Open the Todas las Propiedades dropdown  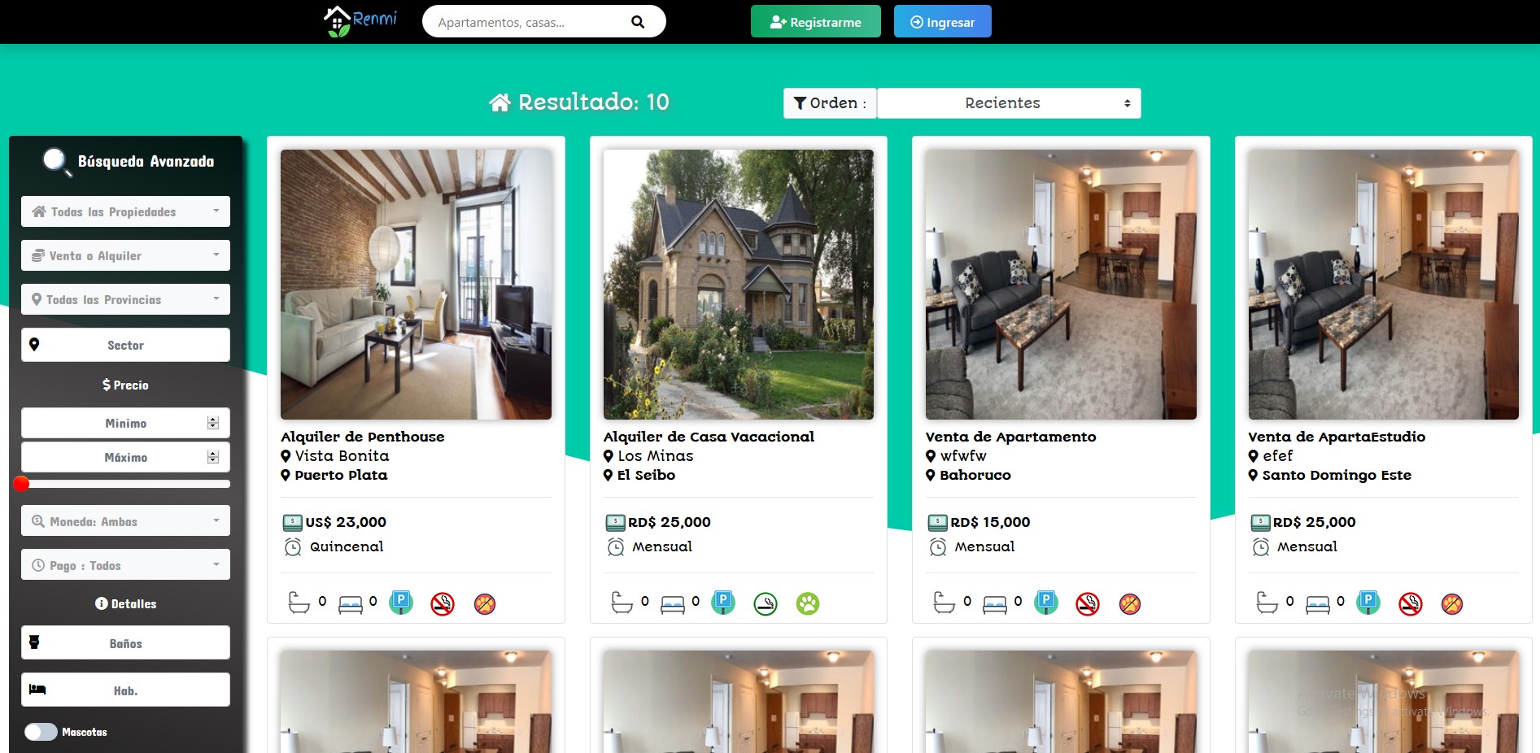[x=125, y=211]
